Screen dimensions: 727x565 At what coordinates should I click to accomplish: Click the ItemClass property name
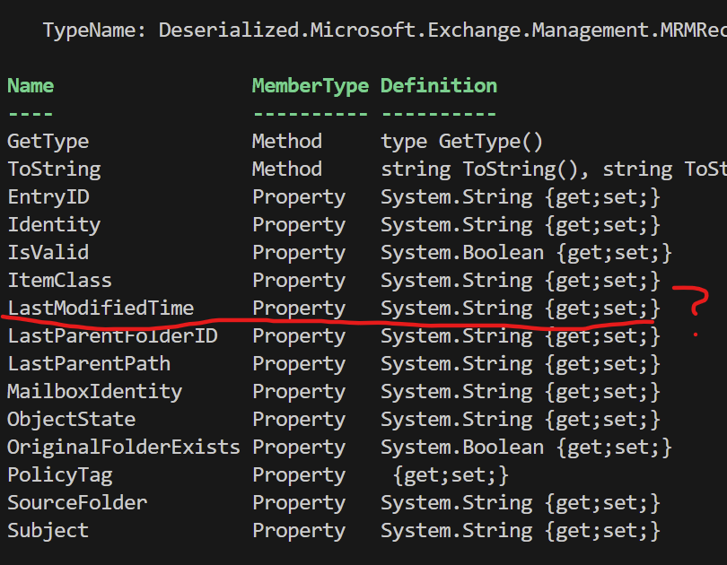[59, 281]
